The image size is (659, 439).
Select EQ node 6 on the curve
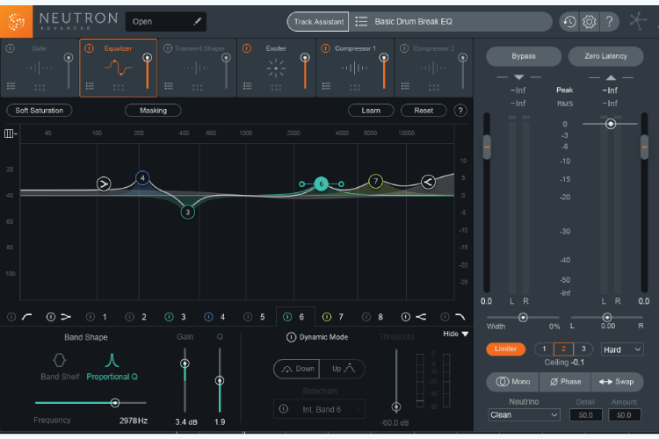click(x=321, y=184)
